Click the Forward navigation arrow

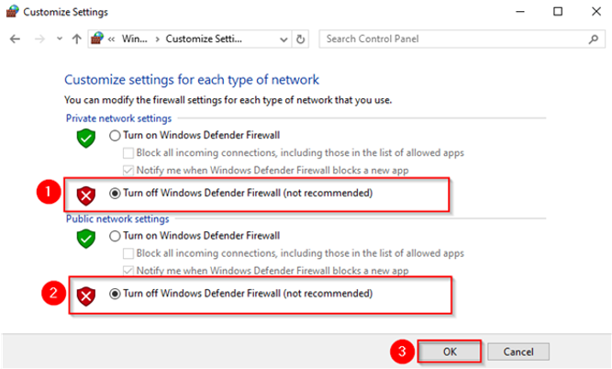click(x=38, y=39)
